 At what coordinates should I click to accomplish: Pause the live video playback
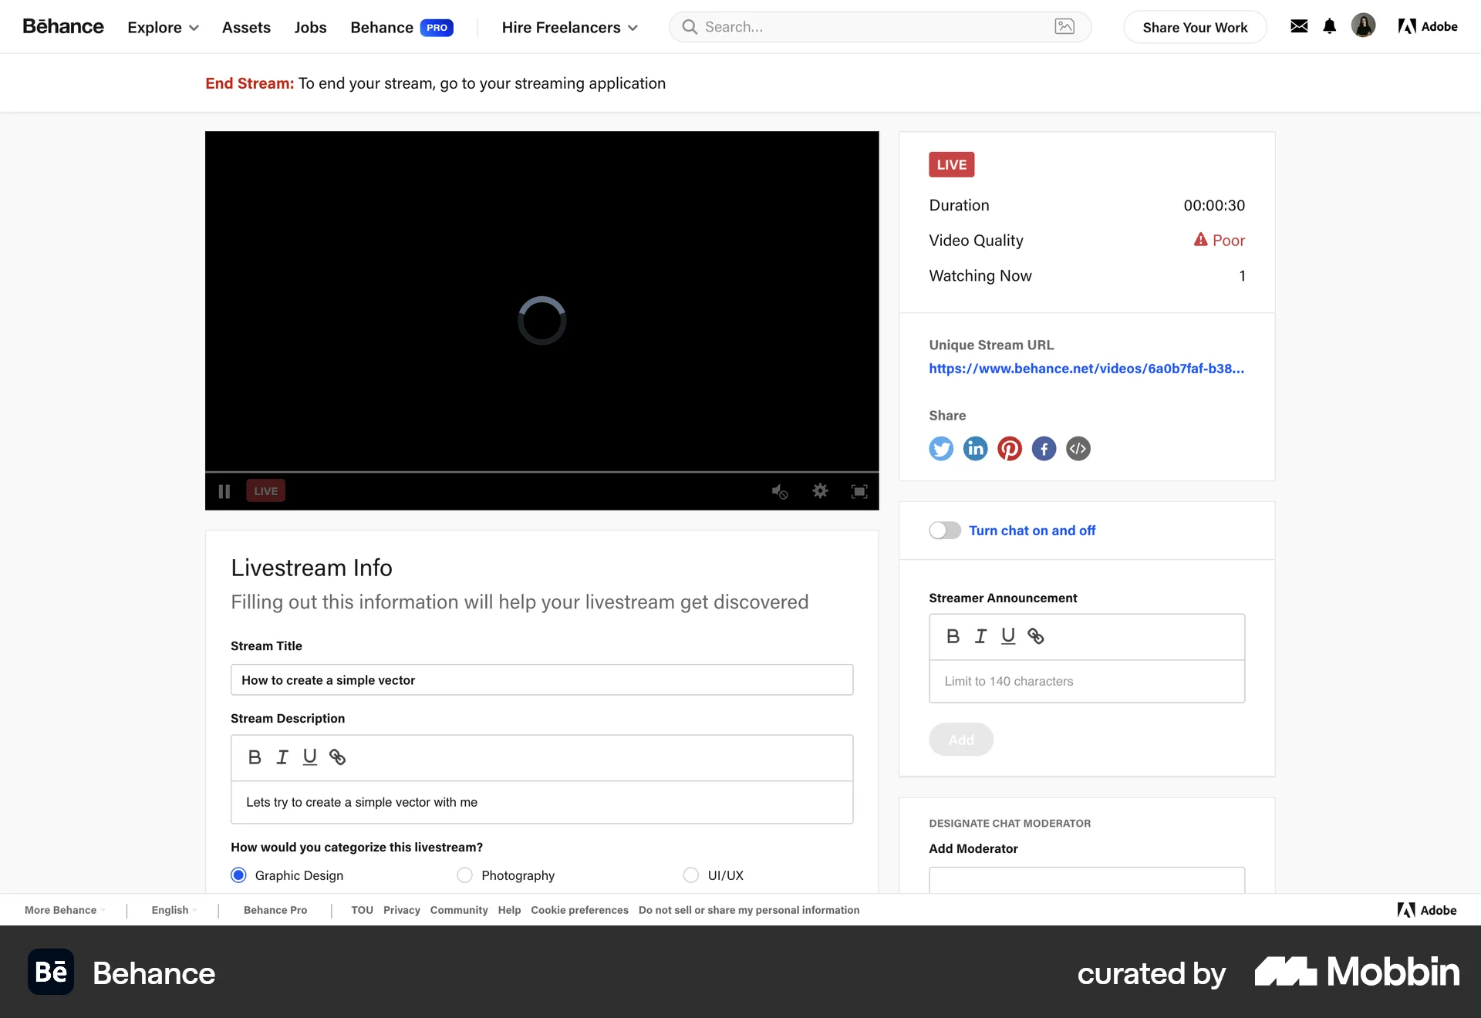point(224,491)
